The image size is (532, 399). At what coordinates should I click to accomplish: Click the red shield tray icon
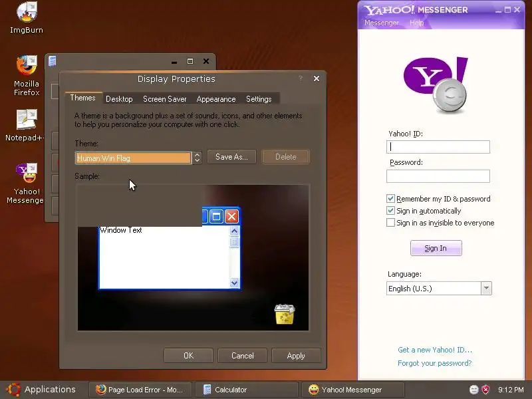[485, 390]
